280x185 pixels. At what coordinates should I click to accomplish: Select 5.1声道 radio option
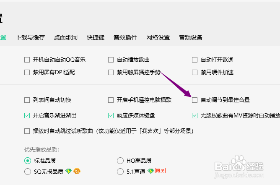click(x=120, y=172)
